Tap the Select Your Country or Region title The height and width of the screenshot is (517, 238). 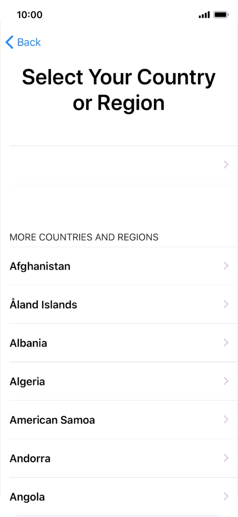119,90
